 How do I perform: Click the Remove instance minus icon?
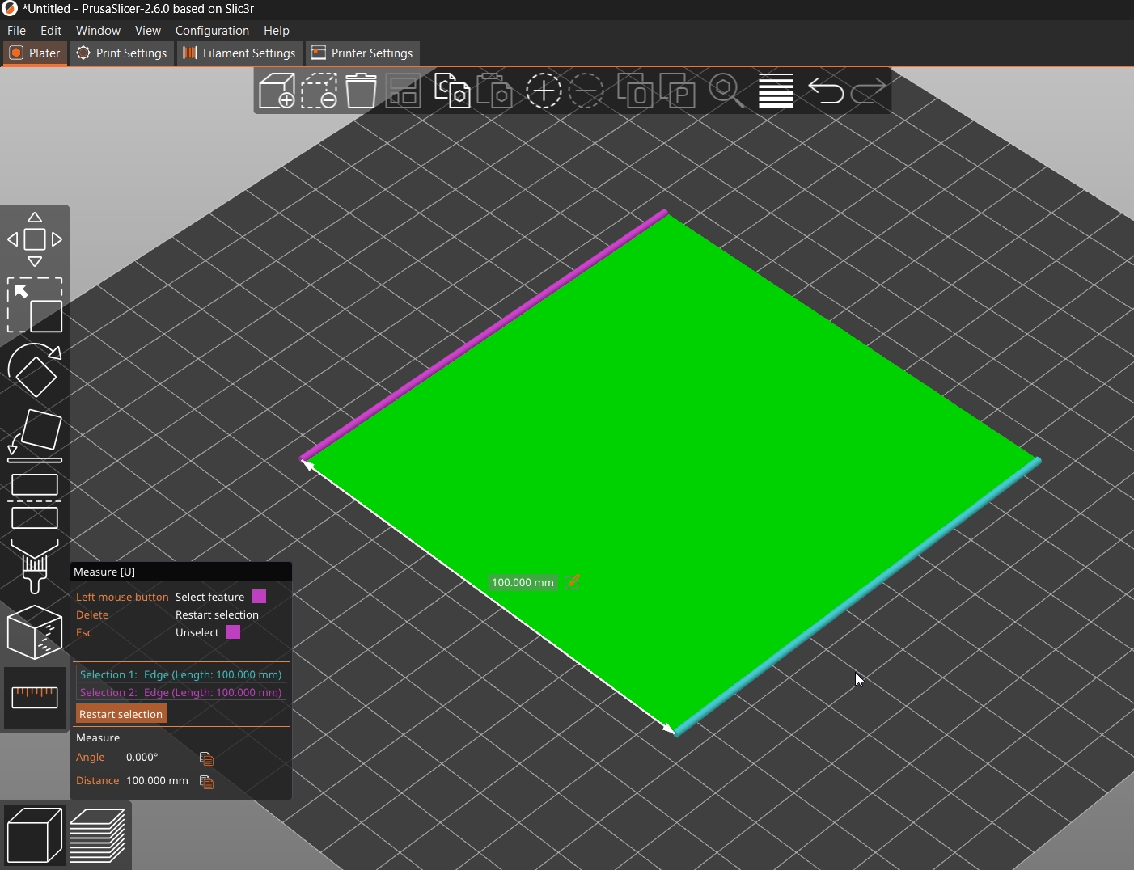click(x=586, y=91)
